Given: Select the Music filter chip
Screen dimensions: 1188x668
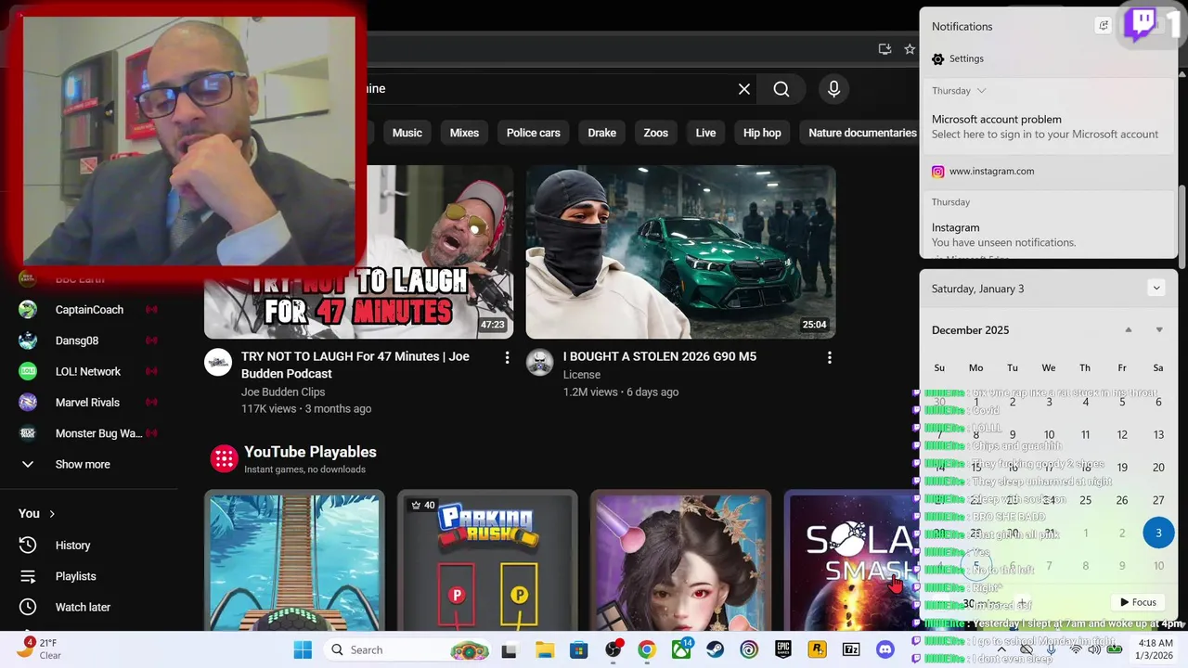Looking at the screenshot, I should pos(407,133).
